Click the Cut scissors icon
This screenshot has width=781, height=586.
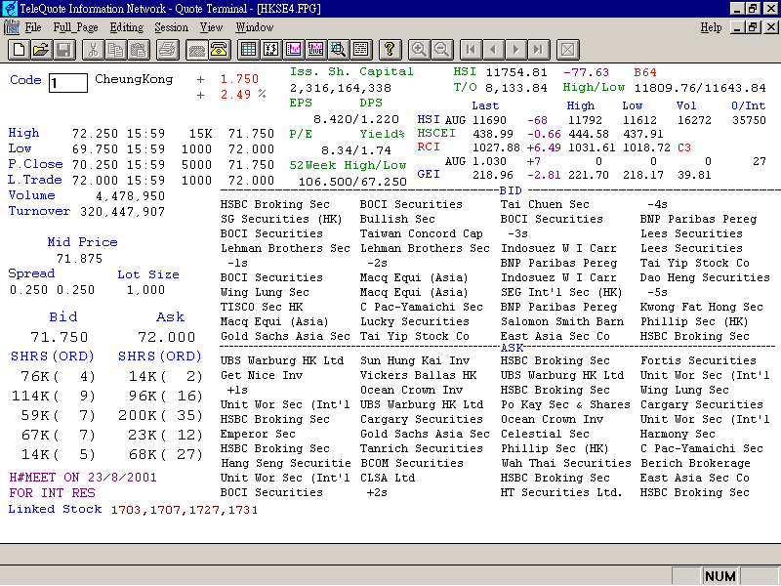pyautogui.click(x=93, y=50)
